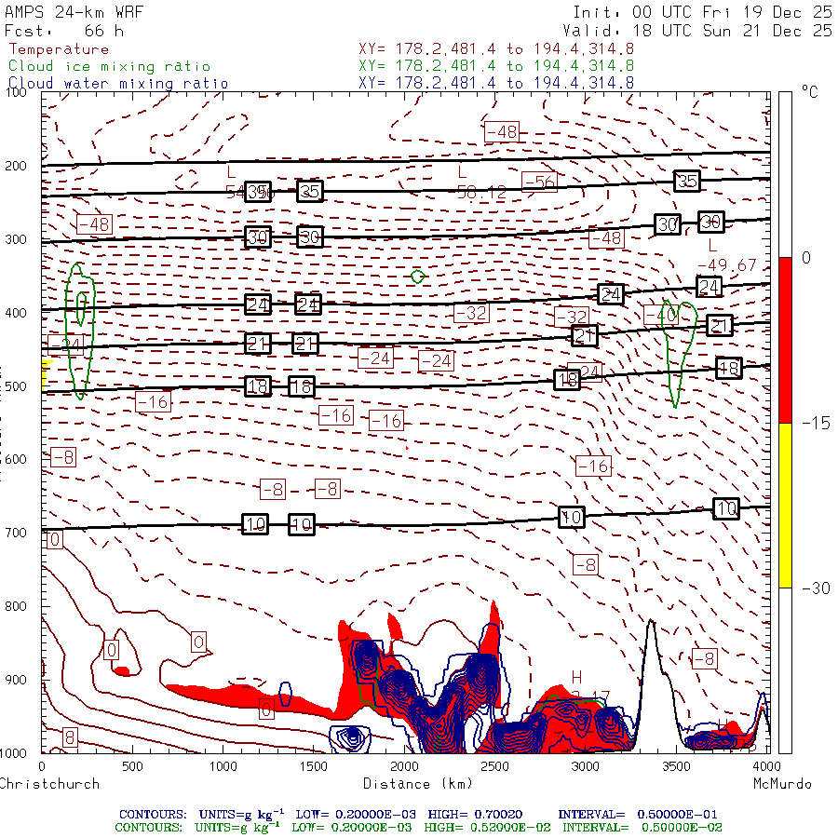Click the '-15' colorbar tick label
This screenshot has width=838, height=838.
[816, 424]
